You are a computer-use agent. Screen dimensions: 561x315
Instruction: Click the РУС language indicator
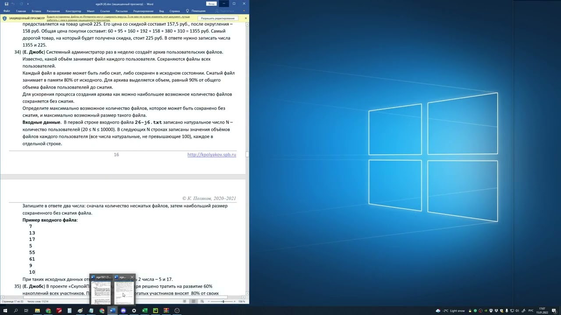tap(531, 311)
